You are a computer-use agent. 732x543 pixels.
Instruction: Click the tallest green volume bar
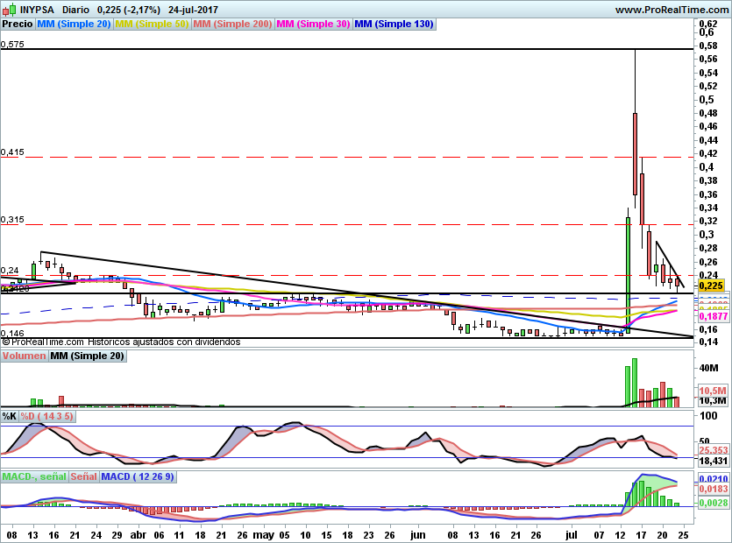[635, 383]
